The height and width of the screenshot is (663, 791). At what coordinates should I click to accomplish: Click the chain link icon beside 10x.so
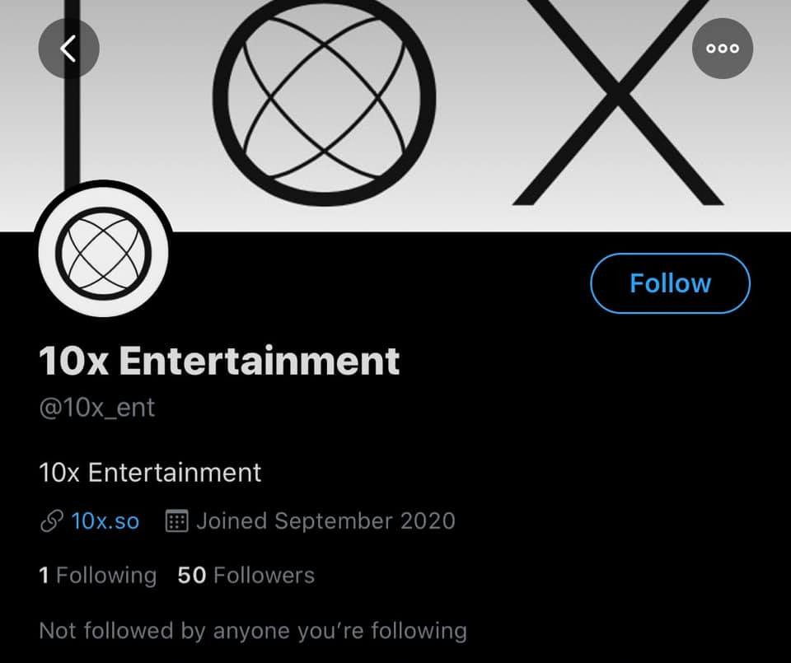(x=51, y=521)
